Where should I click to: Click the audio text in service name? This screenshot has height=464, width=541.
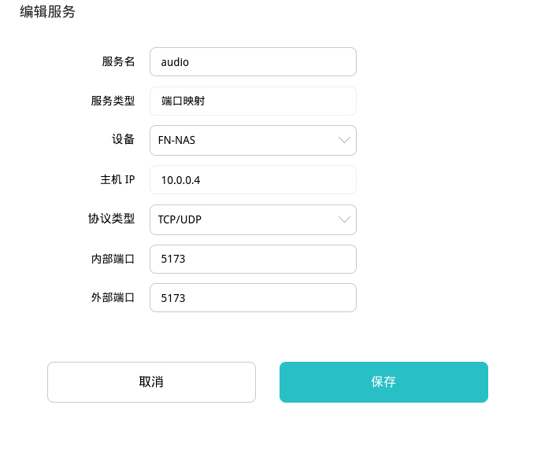175,62
